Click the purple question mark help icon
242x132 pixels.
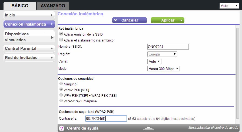[62, 128]
